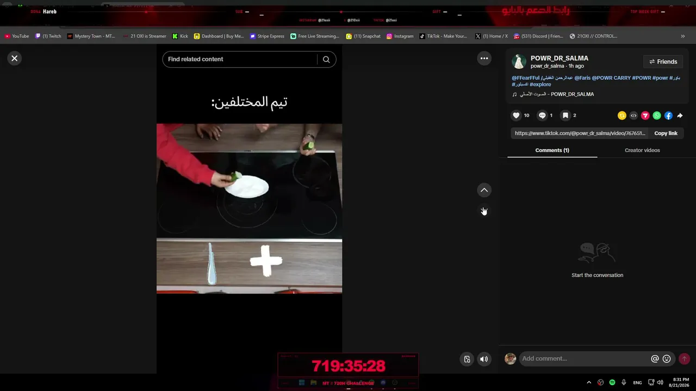
Task: Repost the video with yellow icon
Action: coord(622,116)
